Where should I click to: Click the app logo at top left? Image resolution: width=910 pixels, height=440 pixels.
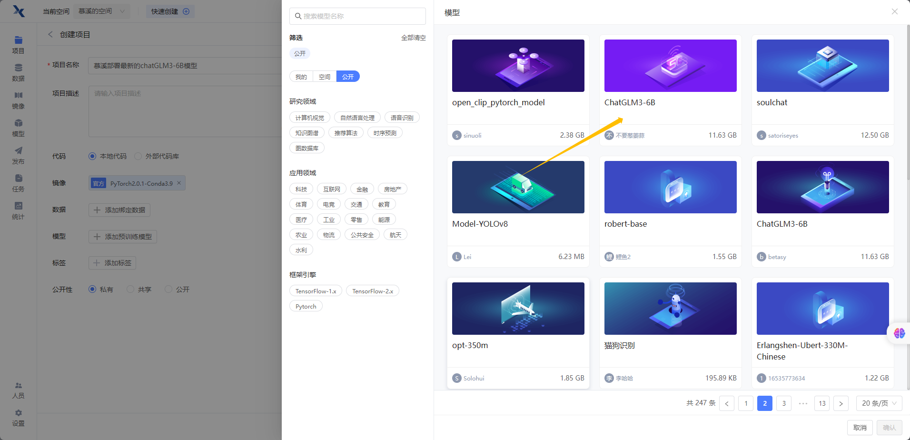tap(19, 11)
